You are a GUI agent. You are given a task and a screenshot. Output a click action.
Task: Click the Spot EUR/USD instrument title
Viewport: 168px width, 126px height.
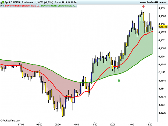coord(12,2)
